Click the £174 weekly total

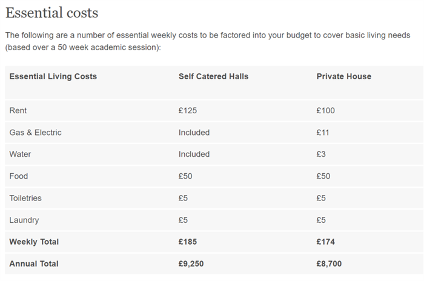coord(326,242)
